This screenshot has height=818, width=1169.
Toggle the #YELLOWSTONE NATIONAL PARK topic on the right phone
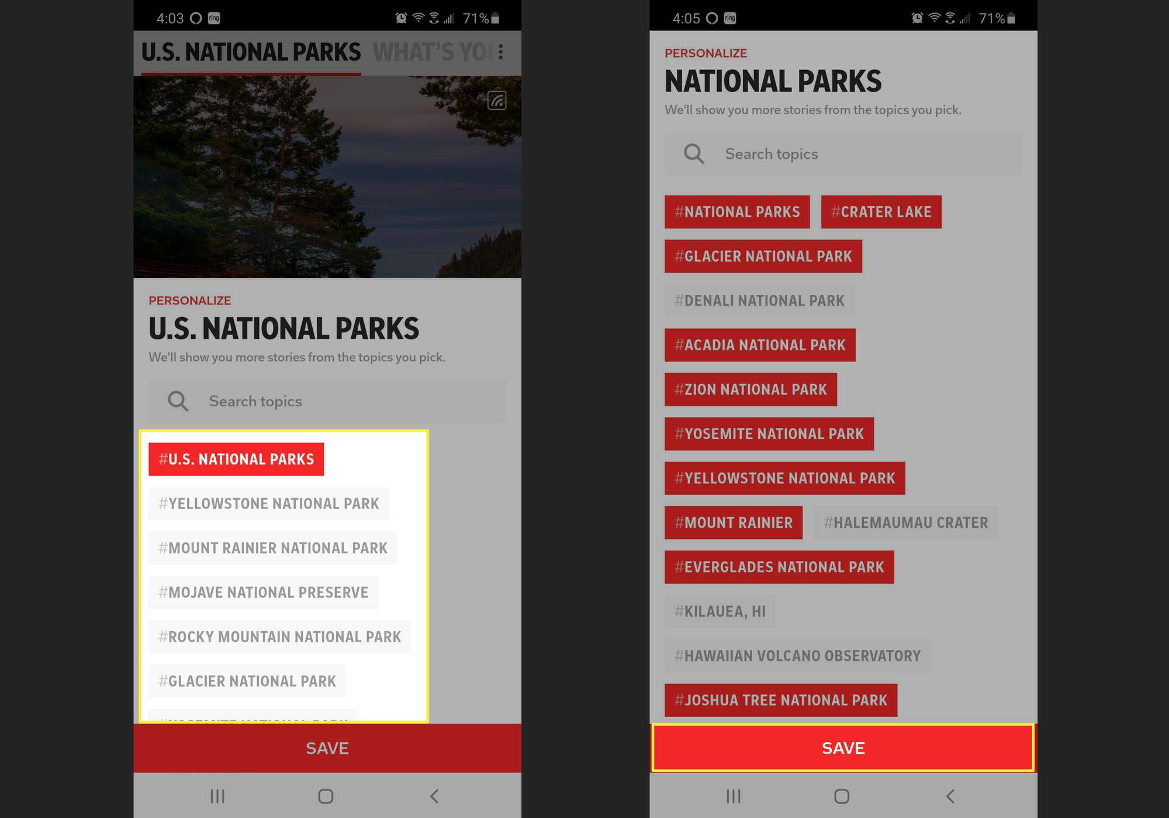[x=785, y=478]
